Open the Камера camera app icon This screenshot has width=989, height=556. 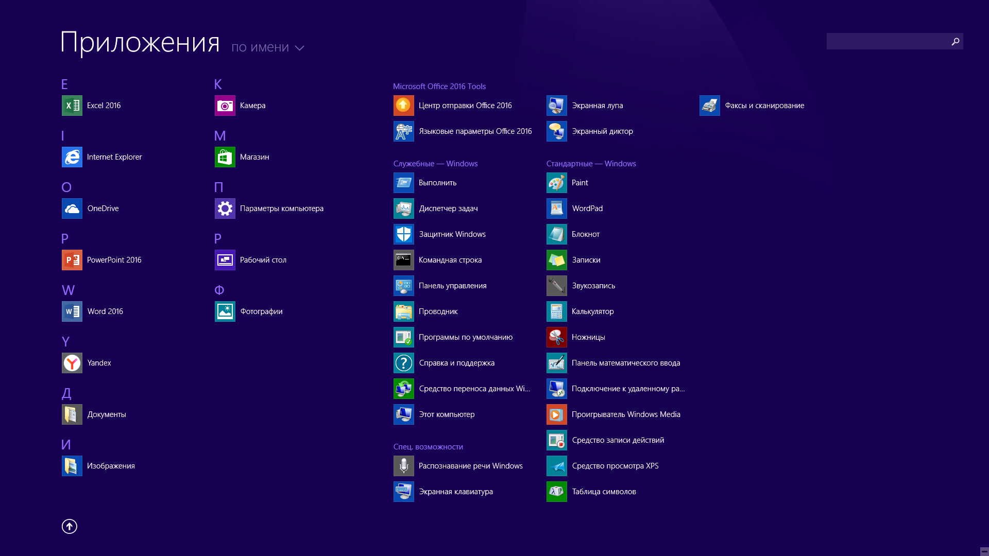(225, 106)
